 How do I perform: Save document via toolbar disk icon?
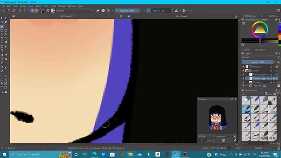pos(14,11)
